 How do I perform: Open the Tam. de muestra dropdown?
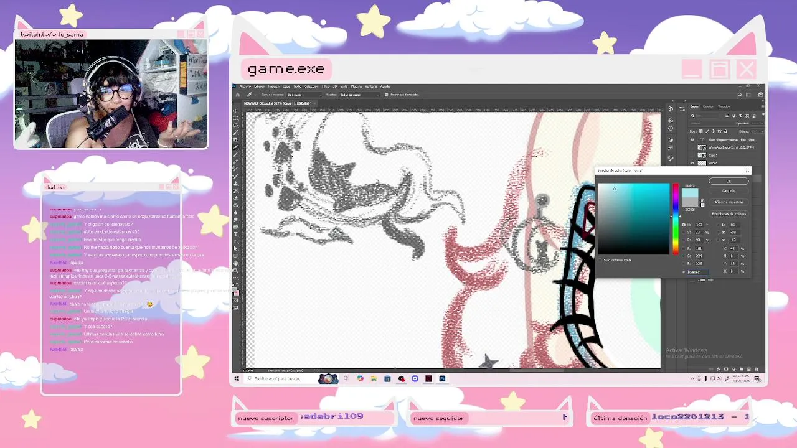[304, 95]
